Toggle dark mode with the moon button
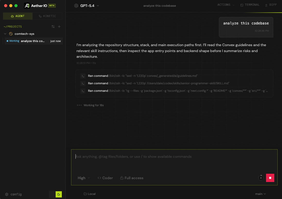This screenshot has height=199, width=282. (59, 194)
